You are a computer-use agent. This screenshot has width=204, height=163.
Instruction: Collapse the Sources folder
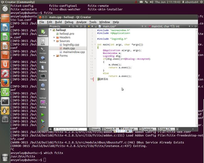pyautogui.click(x=54, y=41)
